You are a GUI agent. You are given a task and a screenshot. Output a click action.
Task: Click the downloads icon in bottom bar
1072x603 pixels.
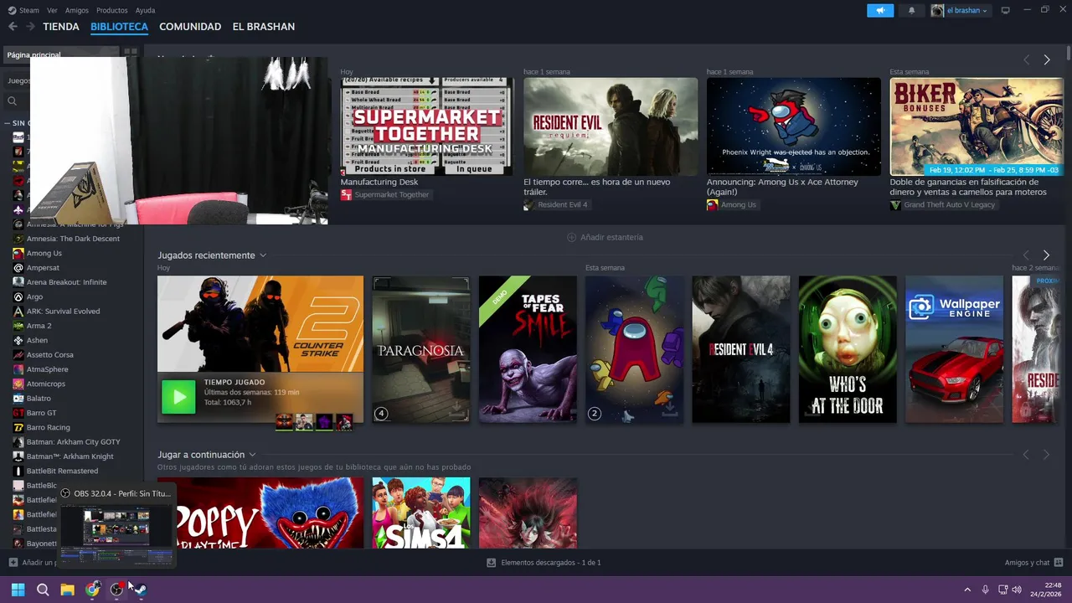point(492,563)
